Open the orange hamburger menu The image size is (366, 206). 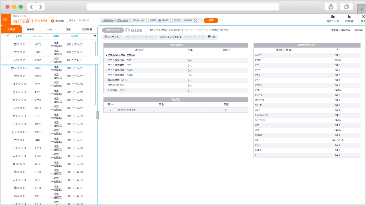tap(5, 19)
